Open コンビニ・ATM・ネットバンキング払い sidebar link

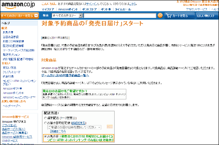tap(20, 82)
